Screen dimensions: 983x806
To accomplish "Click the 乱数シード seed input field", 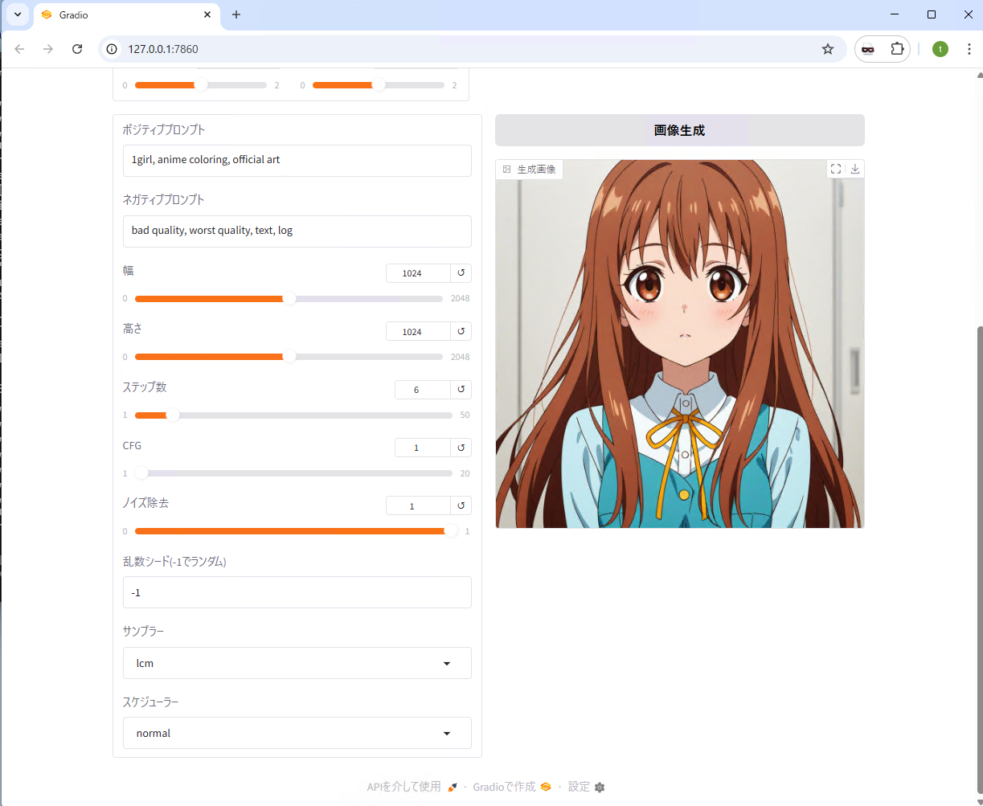I will [297, 592].
